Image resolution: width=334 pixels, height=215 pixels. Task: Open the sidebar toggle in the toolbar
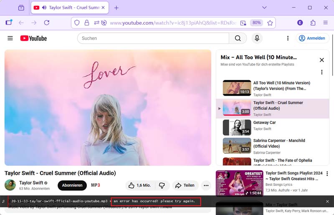[9, 23]
